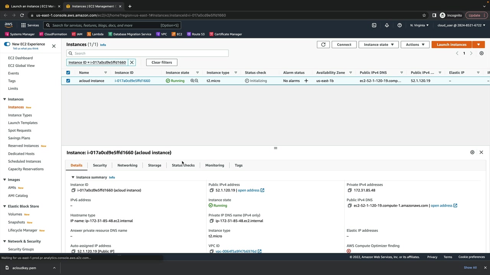
Task: Click the AWS logo home icon
Action: [x=8, y=25]
